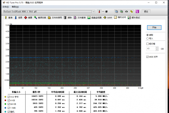Screen dimensions: 169x113
Task: Click the green 64 KB color swatch
Action: coord(5,104)
